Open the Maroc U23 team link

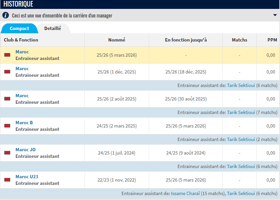click(27, 177)
